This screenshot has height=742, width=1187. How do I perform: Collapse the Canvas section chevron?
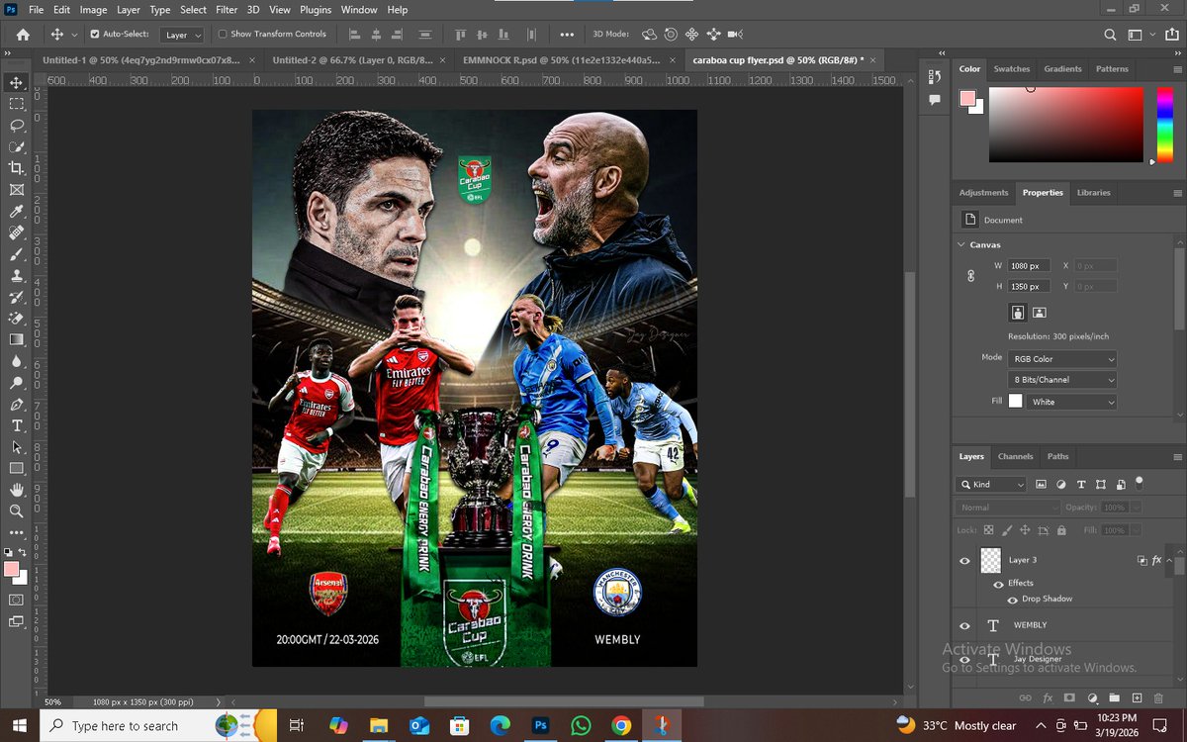point(961,244)
